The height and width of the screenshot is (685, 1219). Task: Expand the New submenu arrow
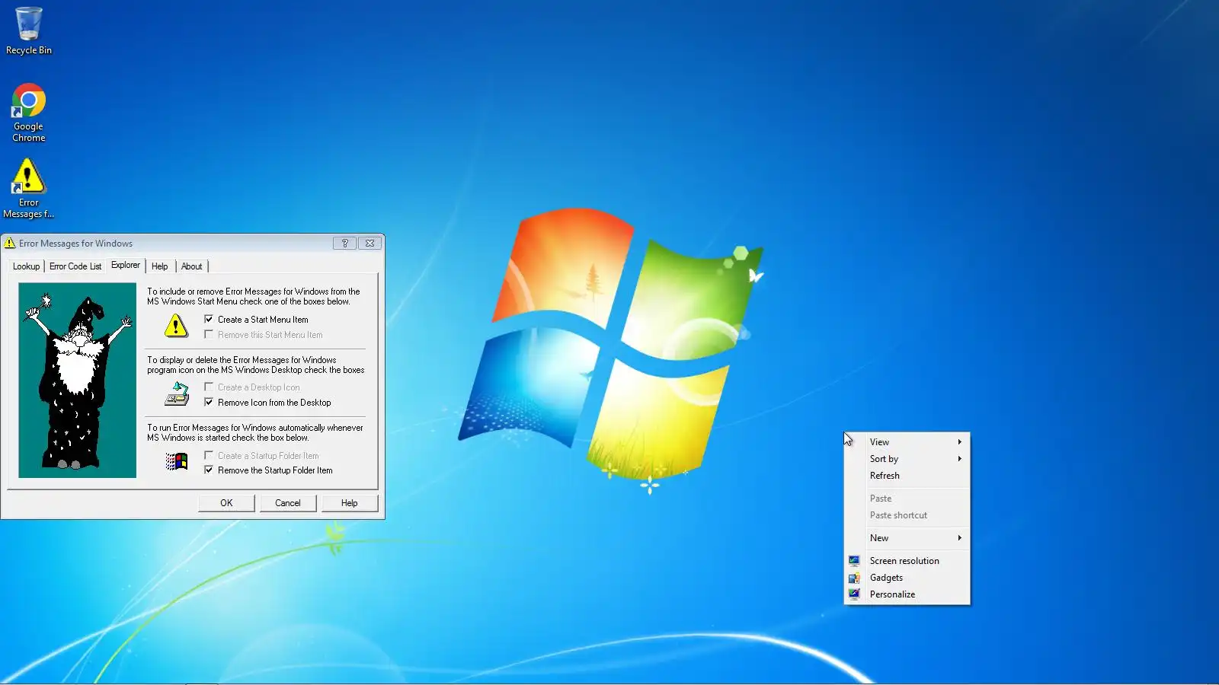pos(960,538)
